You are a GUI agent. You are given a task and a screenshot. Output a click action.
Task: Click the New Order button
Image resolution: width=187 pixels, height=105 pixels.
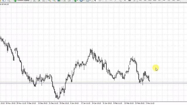(x=21, y=1)
